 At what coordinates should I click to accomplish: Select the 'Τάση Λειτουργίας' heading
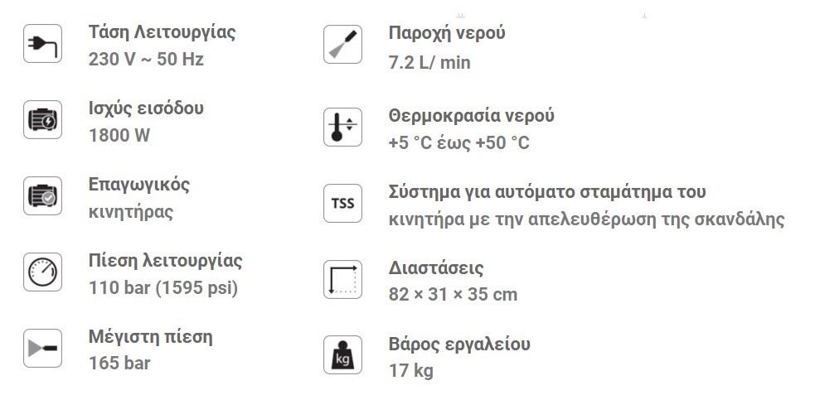(162, 32)
